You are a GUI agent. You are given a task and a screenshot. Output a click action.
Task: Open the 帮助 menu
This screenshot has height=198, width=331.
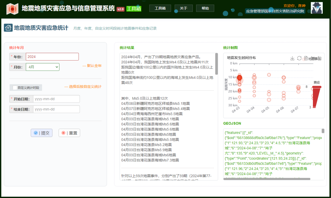pos(205,8)
